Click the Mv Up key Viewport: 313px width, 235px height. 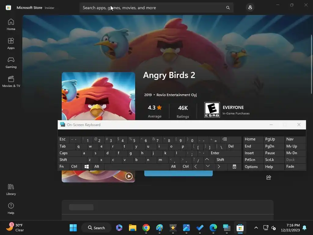pyautogui.click(x=295, y=146)
